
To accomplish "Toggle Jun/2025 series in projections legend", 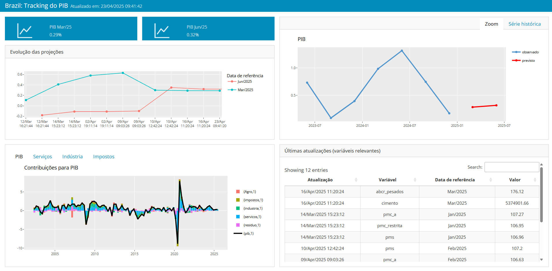I will click(244, 82).
